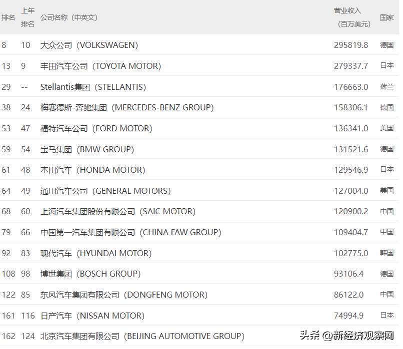Click country 德国 in Volkswagen row
This screenshot has width=403, height=349.
386,45
